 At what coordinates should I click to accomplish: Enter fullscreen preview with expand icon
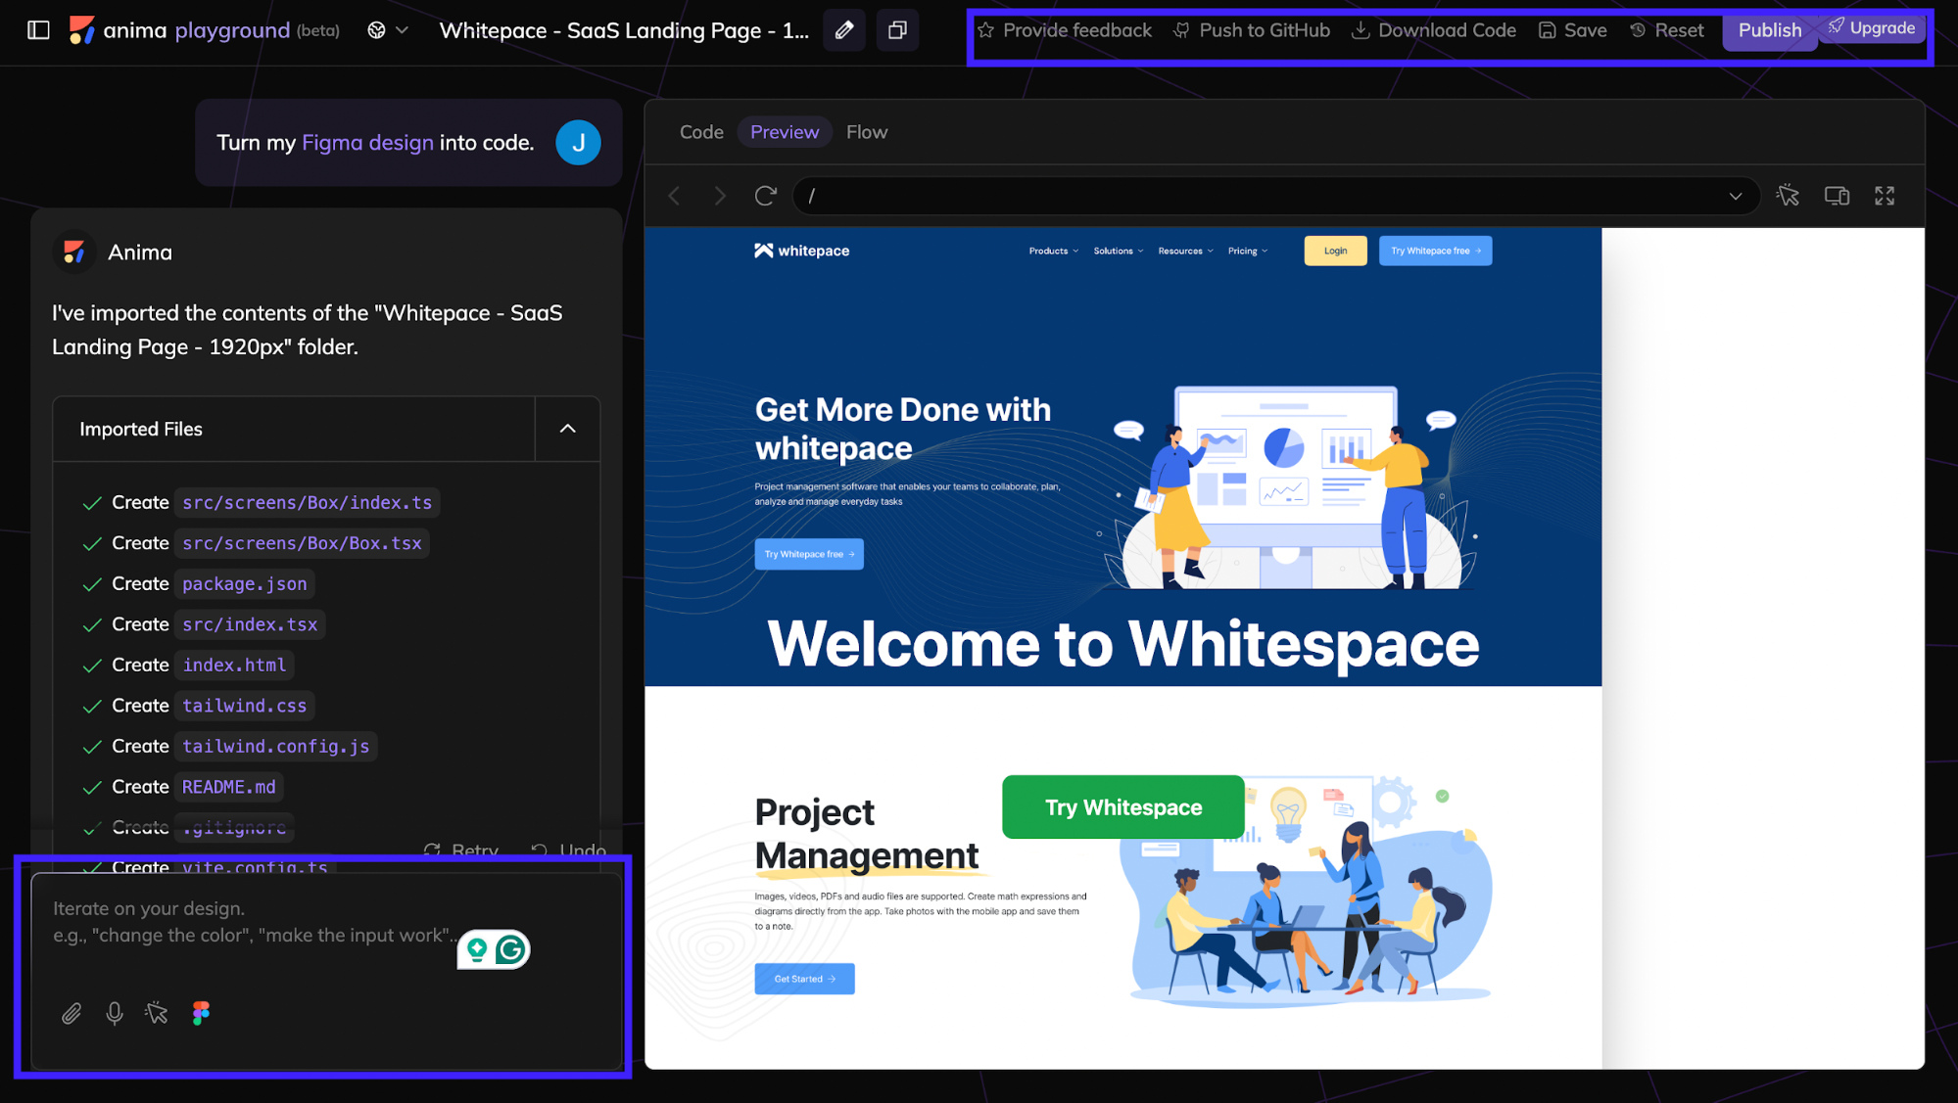[1885, 196]
